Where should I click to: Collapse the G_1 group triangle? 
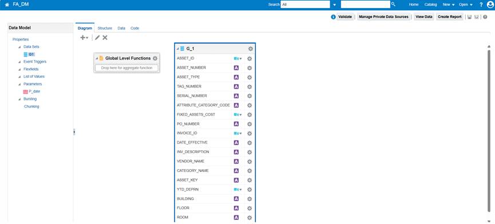177,49
